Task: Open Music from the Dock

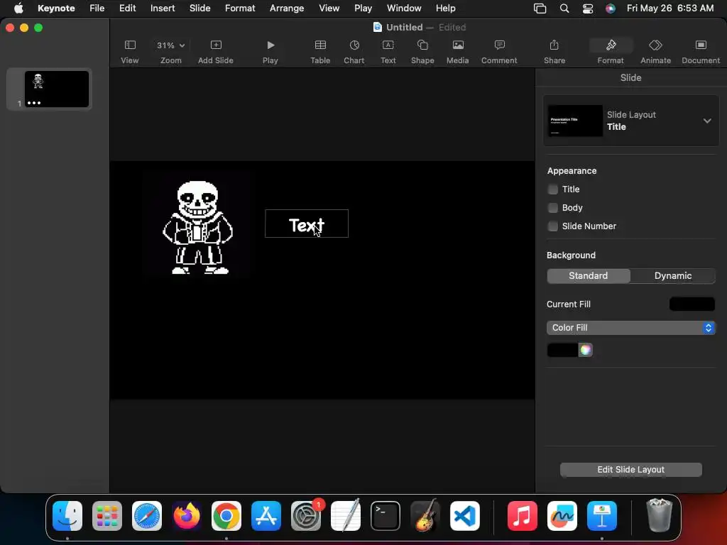Action: [522, 516]
